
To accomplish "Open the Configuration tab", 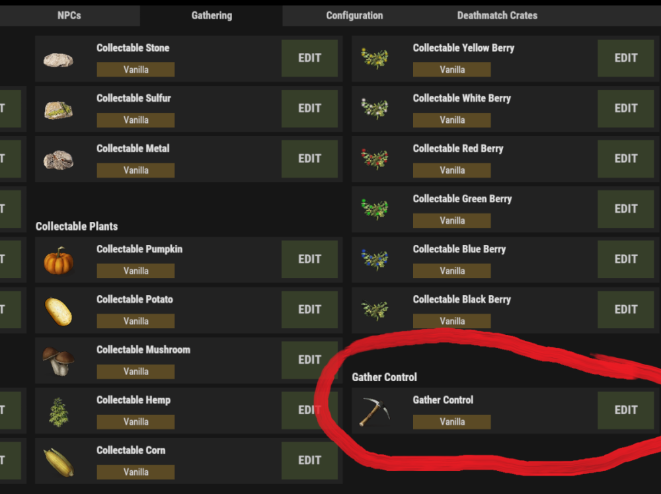I will (x=354, y=15).
